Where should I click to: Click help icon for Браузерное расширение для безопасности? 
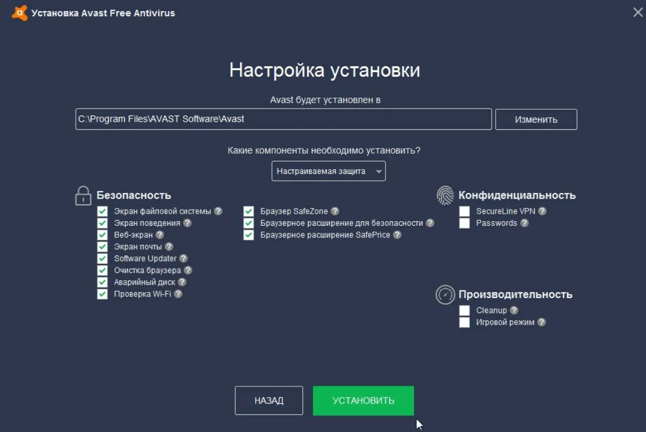pos(430,223)
